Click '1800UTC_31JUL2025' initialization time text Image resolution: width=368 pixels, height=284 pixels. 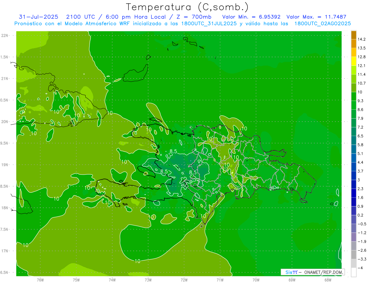click(209, 24)
